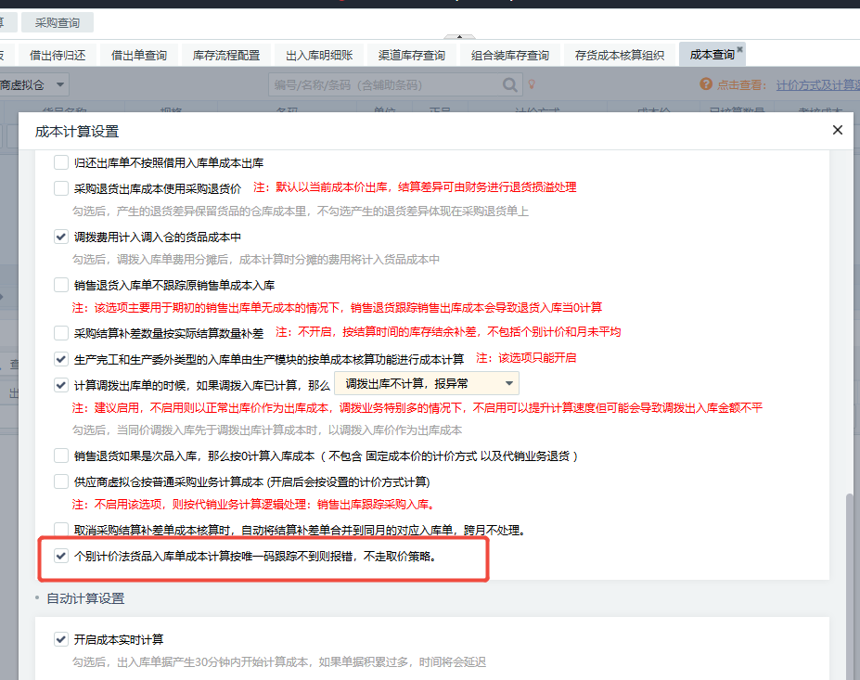Image resolution: width=860 pixels, height=680 pixels.
Task: Click the search magnifier icon
Action: coord(510,84)
